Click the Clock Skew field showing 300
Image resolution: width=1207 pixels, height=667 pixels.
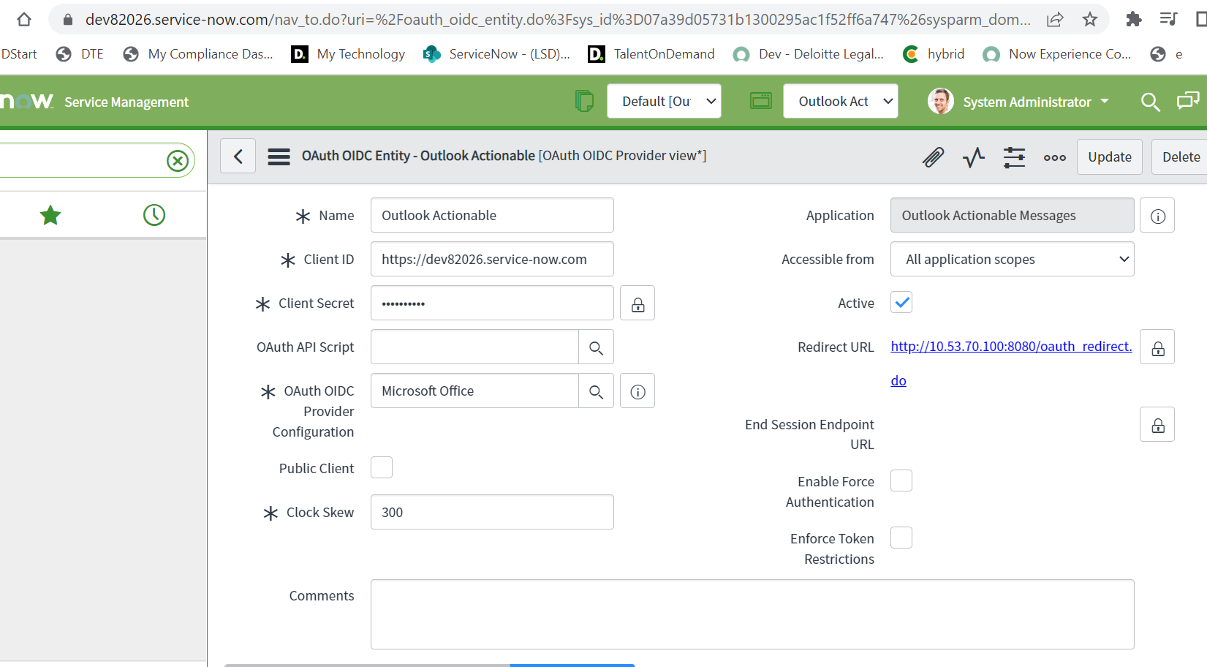click(x=492, y=512)
